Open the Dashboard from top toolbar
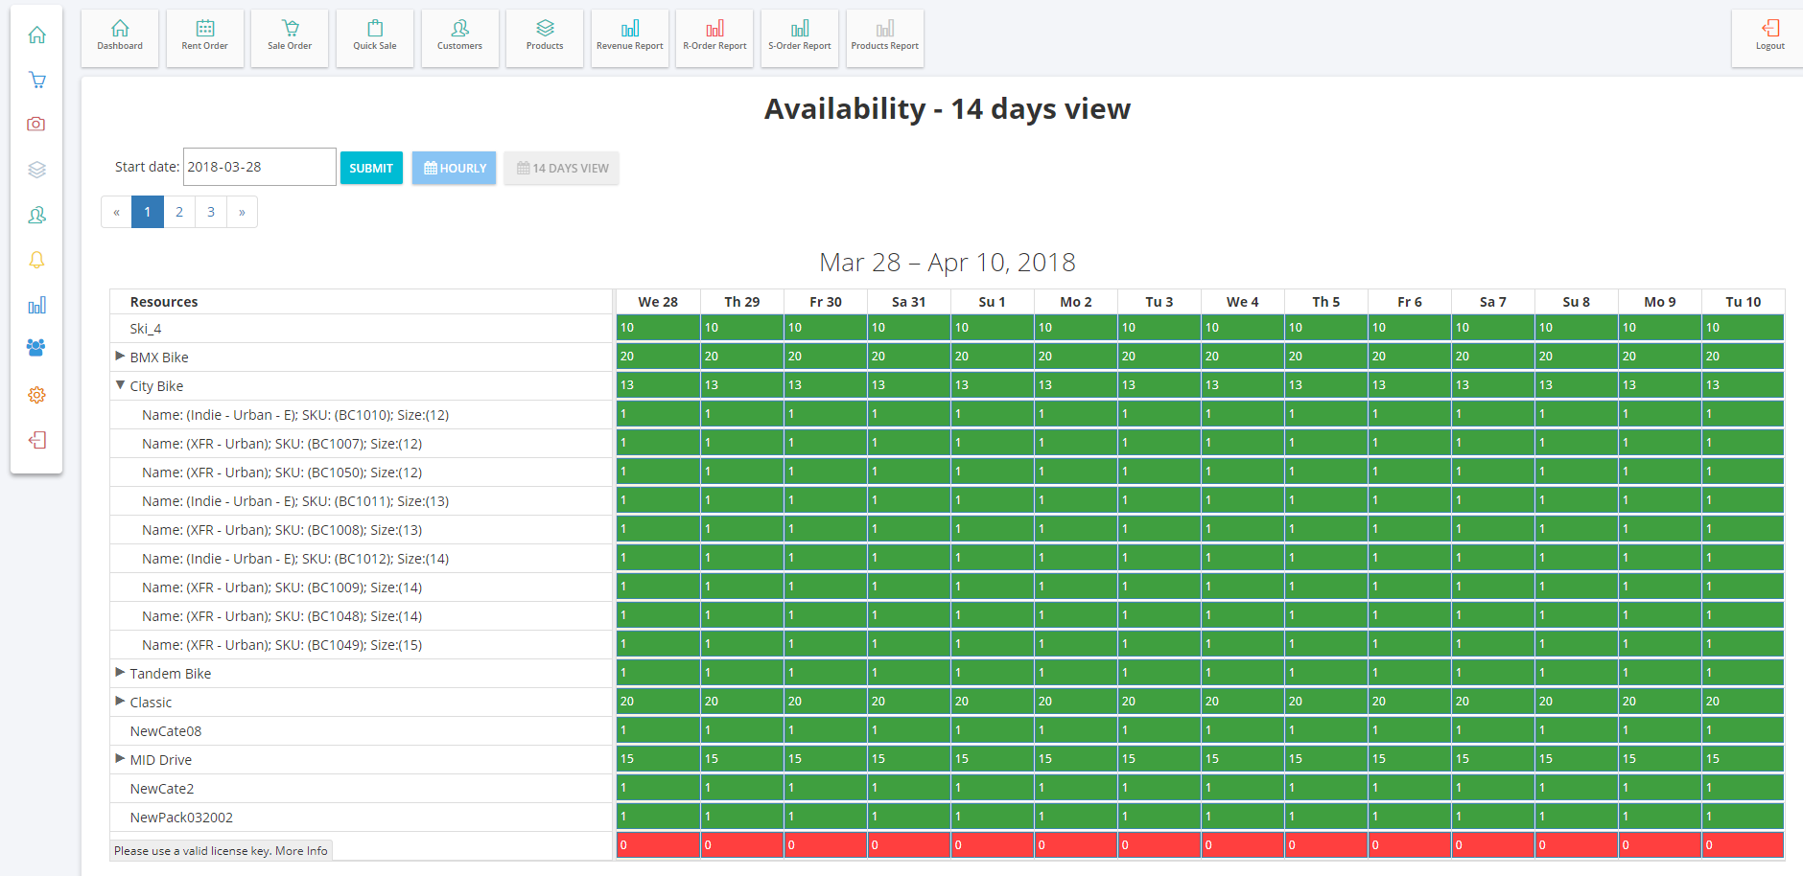Screen dimensions: 1803x876 (120, 36)
